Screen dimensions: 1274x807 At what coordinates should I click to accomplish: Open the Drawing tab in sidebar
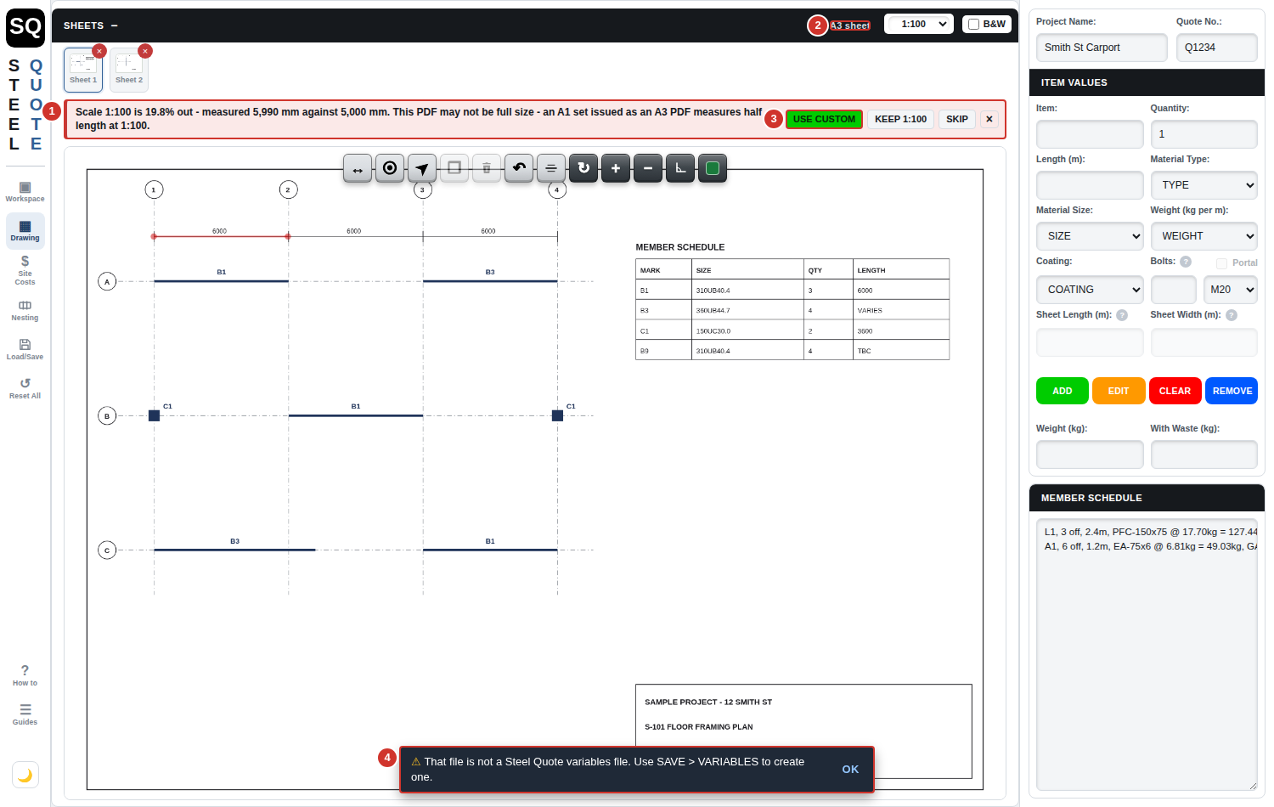pos(25,231)
